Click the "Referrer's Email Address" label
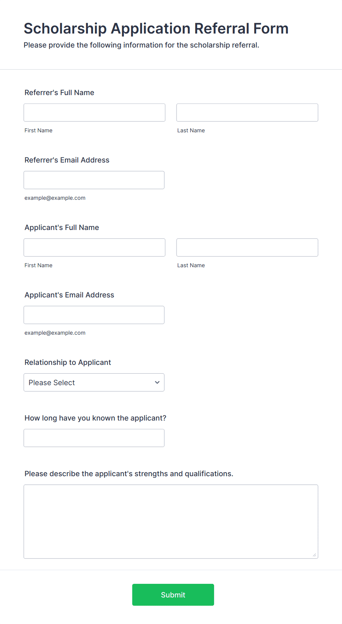Image resolution: width=342 pixels, height=624 pixels. coord(67,160)
